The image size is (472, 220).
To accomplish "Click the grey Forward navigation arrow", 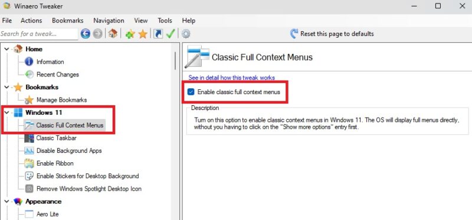I will 98,34.
